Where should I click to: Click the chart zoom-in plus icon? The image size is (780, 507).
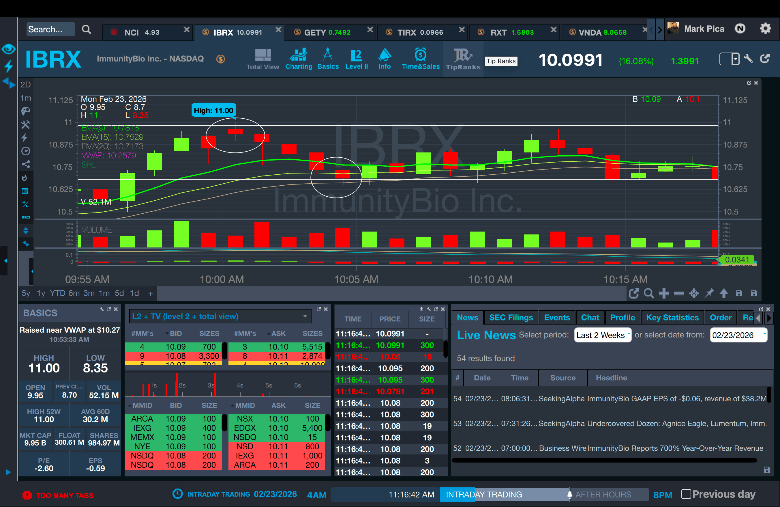coord(664,293)
